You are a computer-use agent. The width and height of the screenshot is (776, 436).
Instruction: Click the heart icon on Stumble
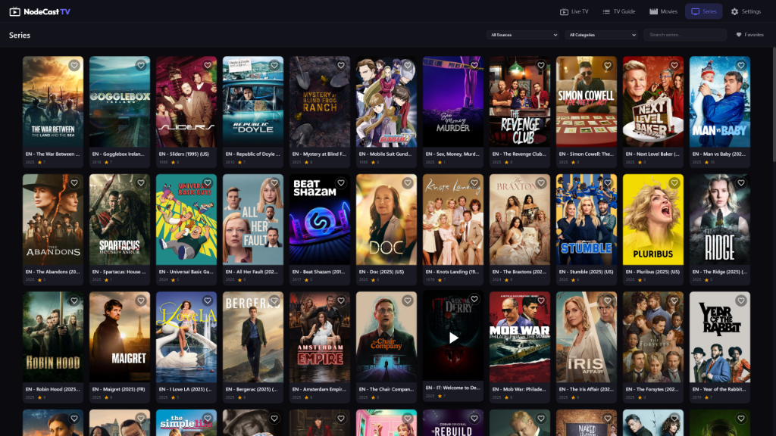[x=608, y=183]
